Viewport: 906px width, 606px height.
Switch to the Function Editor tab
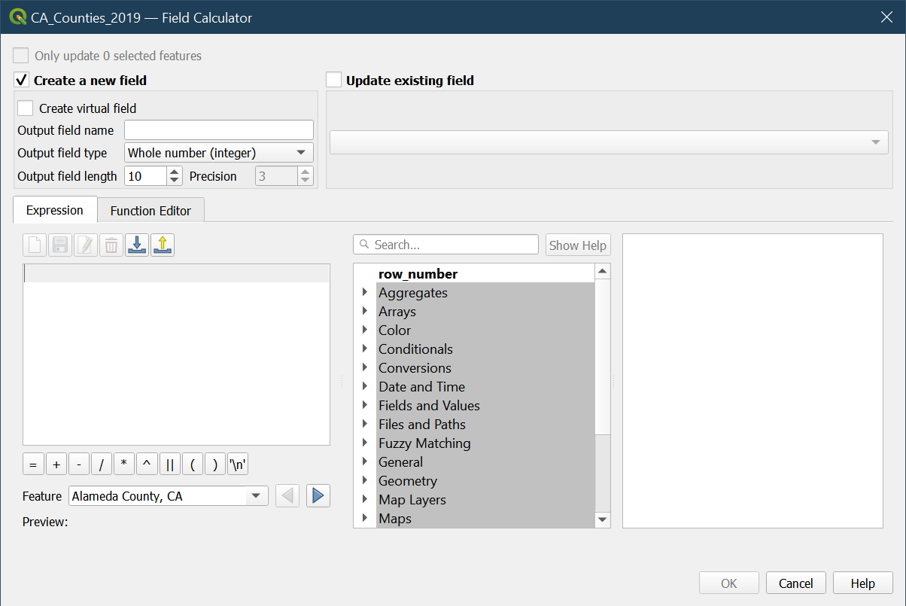point(150,211)
